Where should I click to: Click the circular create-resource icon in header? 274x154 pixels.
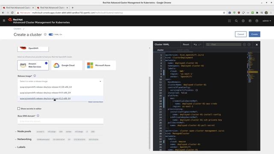click(243, 21)
